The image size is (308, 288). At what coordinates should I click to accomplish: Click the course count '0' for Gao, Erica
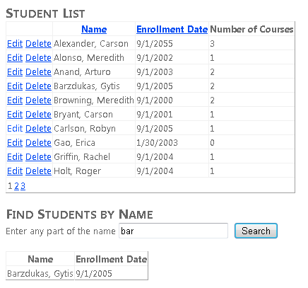pyautogui.click(x=212, y=143)
